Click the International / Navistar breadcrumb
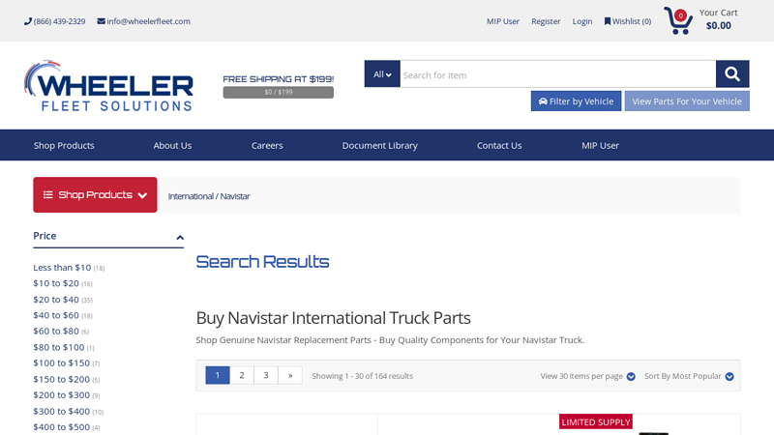The height and width of the screenshot is (435, 774). coord(209,196)
